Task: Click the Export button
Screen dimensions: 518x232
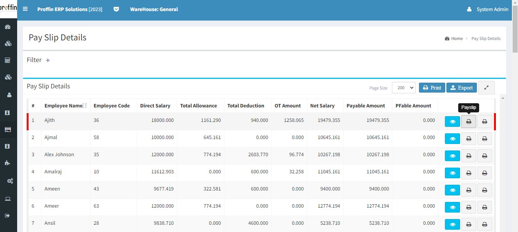Action: tap(461, 88)
